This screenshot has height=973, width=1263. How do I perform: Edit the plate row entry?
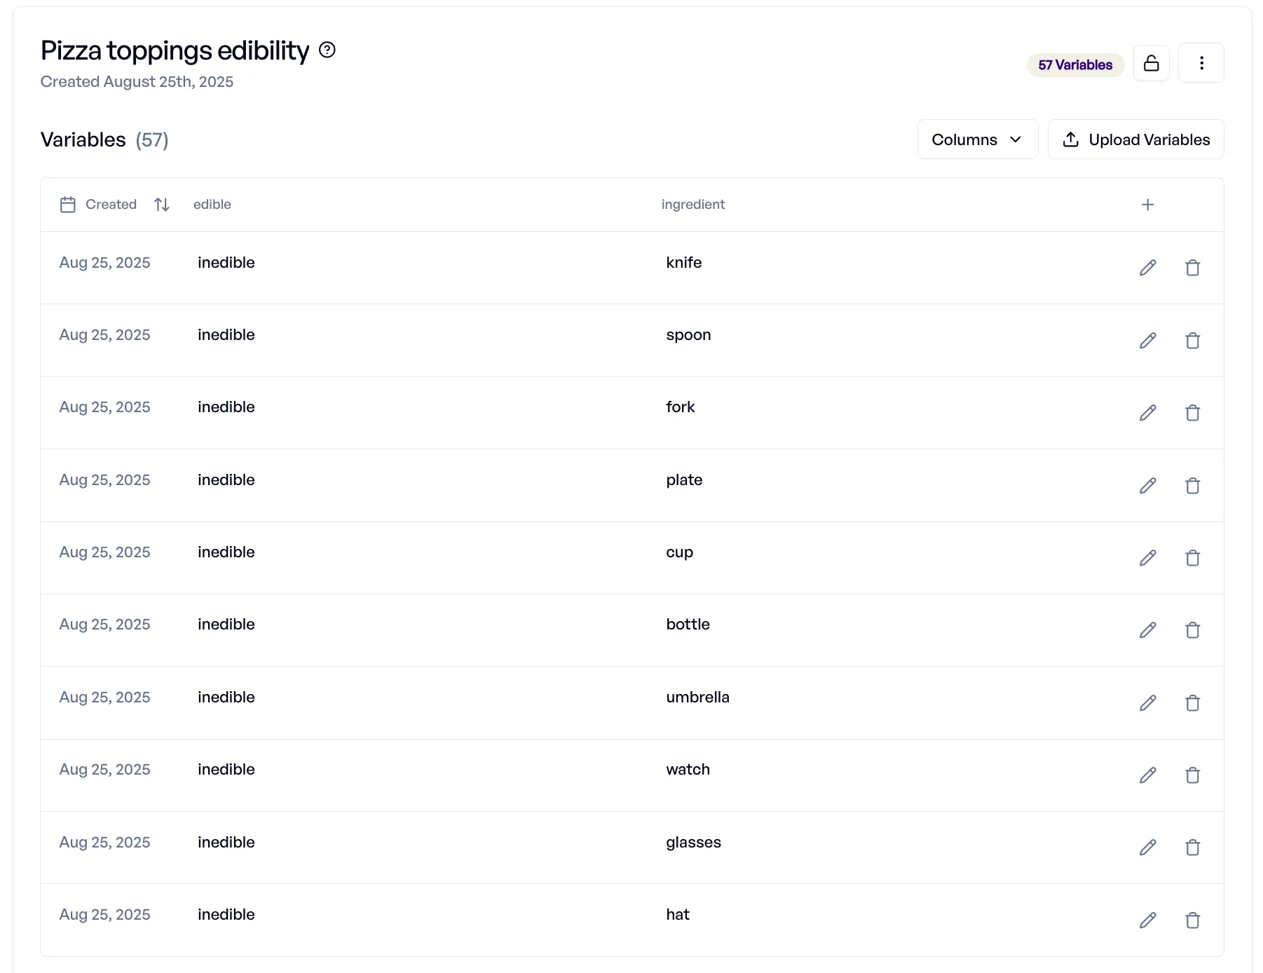(1147, 486)
